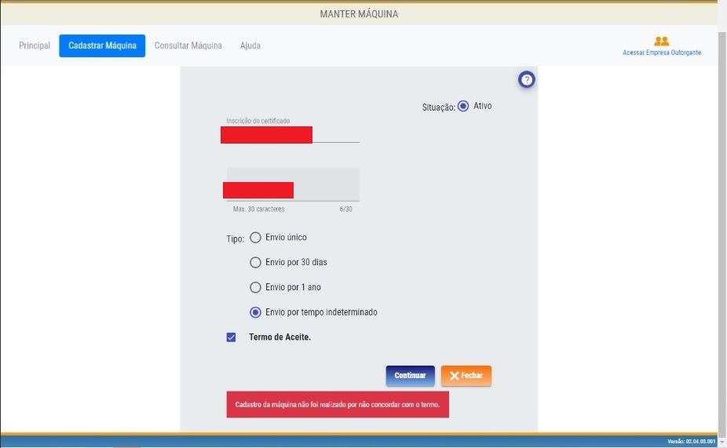Select Envio por tempo indeterminado
727x448 pixels.
(x=255, y=312)
